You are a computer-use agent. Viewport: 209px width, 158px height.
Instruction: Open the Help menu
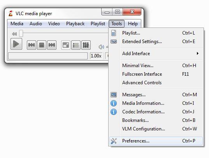tap(133, 24)
